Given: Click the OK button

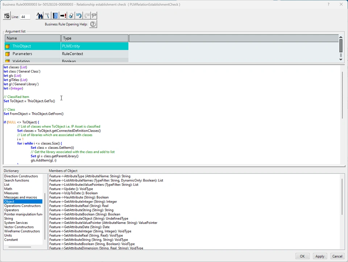Looking at the screenshot, I should pyautogui.click(x=302, y=256).
